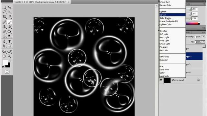Select the Lasso tool

click(4, 12)
